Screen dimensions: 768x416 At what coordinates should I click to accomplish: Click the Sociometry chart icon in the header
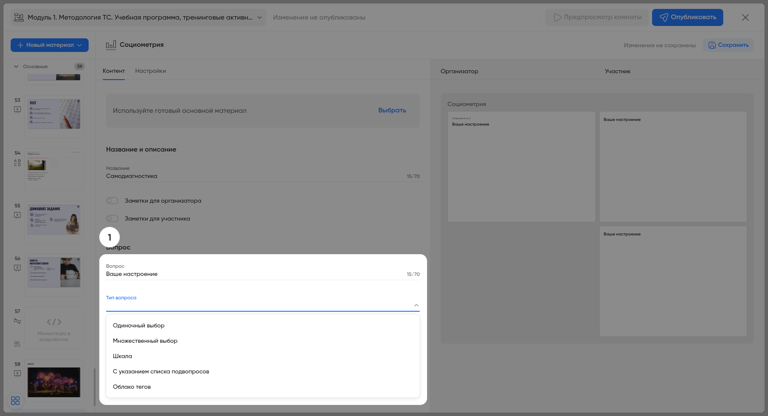[x=111, y=45]
